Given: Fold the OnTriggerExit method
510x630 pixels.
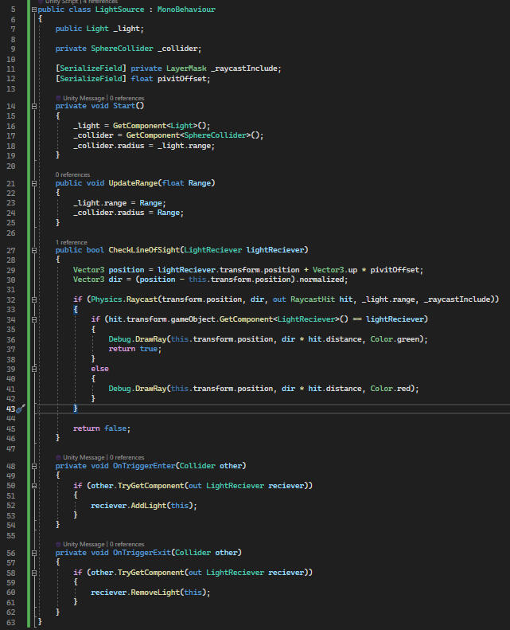Looking at the screenshot, I should coord(33,553).
